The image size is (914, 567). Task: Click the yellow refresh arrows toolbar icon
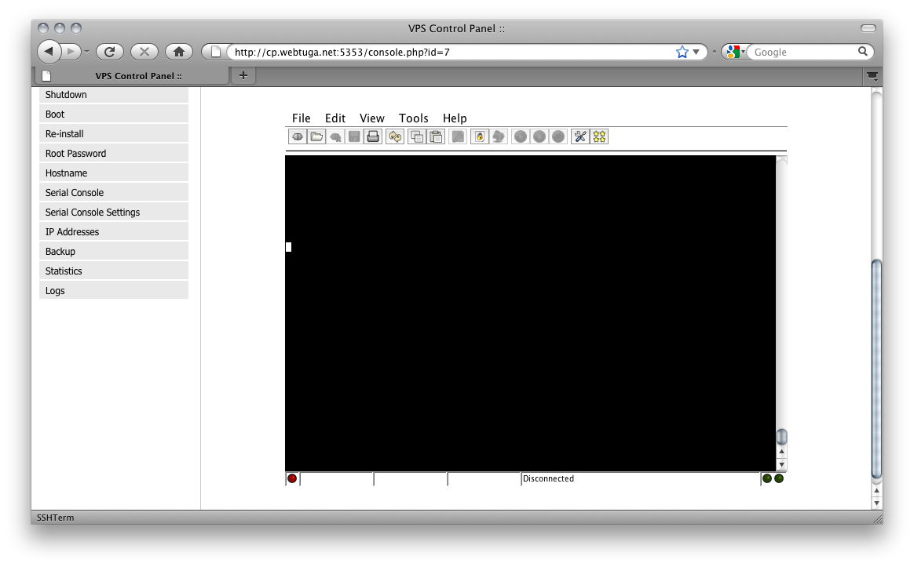395,137
